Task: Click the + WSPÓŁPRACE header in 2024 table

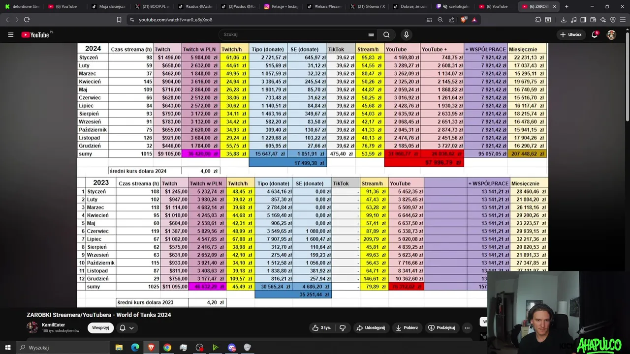Action: 486,49
